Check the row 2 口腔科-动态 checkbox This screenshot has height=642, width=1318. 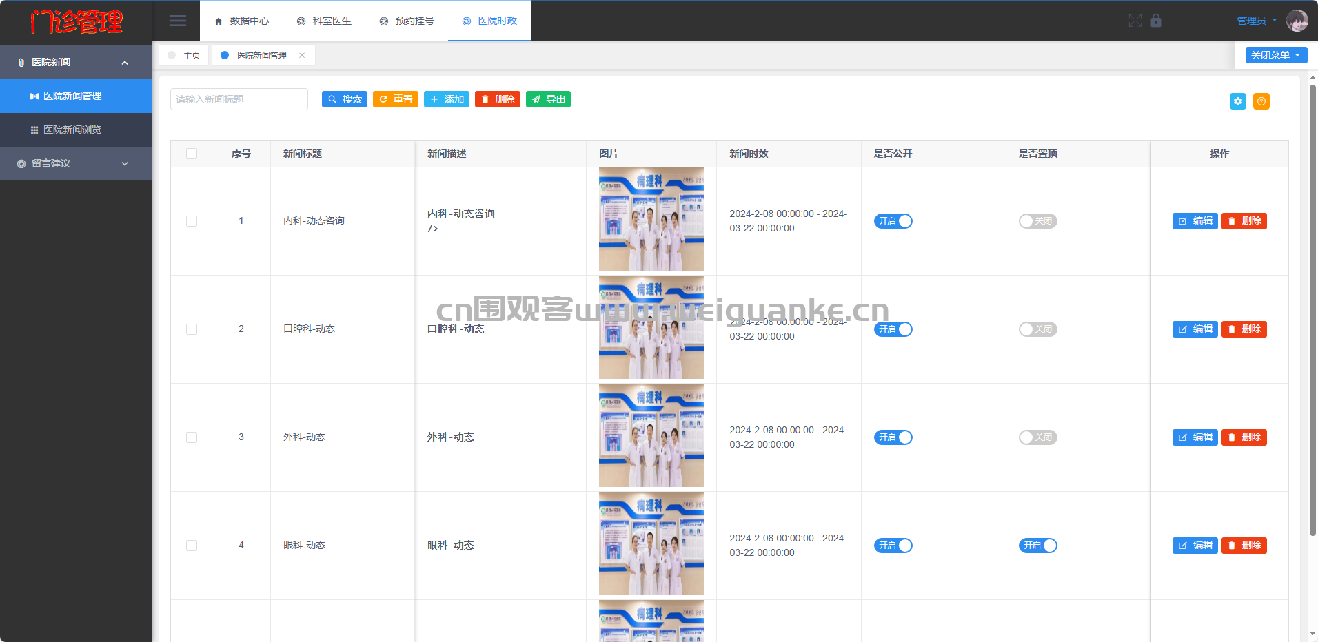192,329
